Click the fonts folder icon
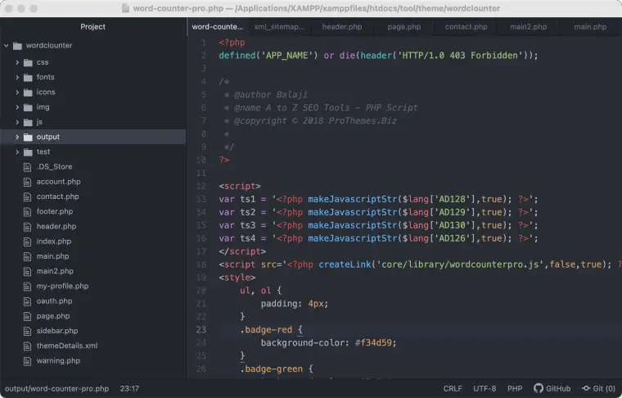The image size is (622, 398). pos(28,77)
